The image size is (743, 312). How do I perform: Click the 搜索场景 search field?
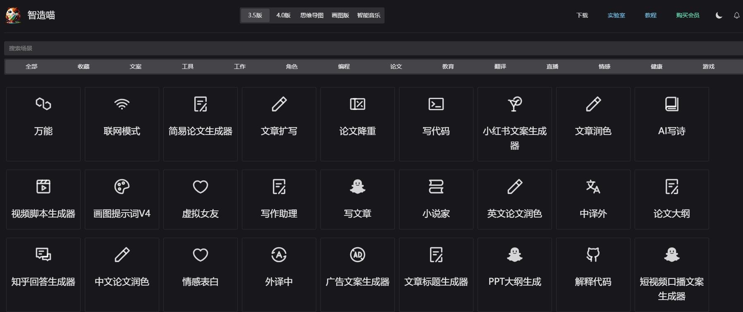[372, 48]
